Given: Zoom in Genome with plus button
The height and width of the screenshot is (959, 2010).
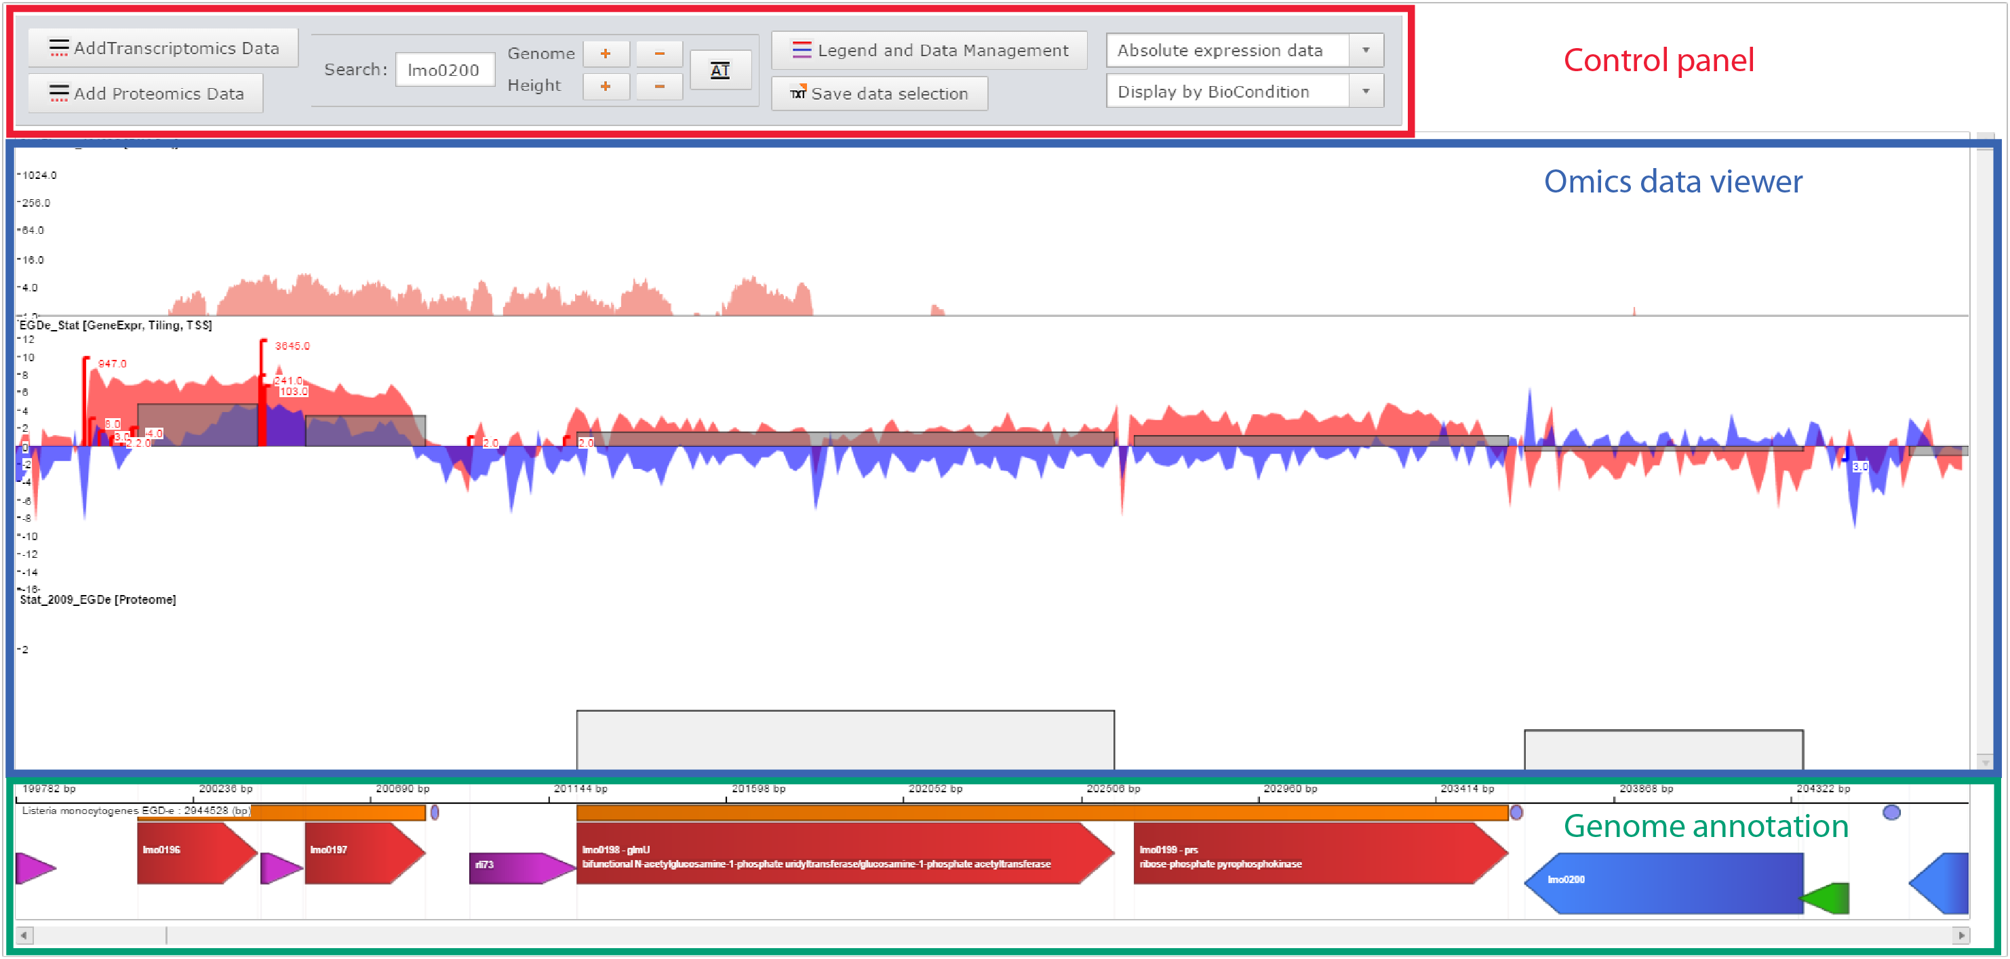Looking at the screenshot, I should (x=606, y=54).
